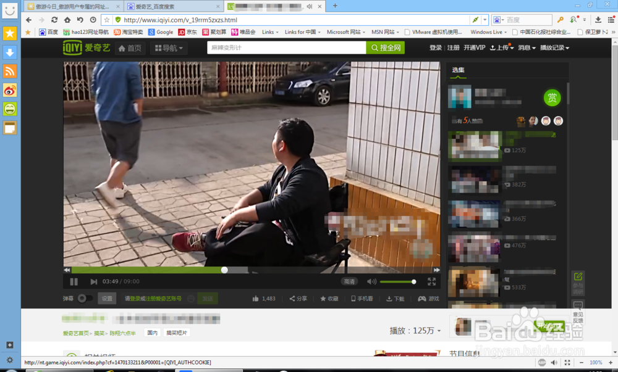This screenshot has width=618, height=372.
Task: Switch to the 傲游今日 browser tab
Action: tap(74, 6)
